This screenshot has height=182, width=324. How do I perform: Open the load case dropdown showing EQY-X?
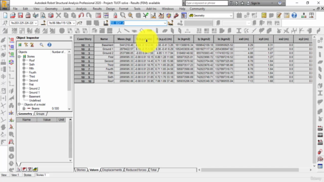tap(165, 23)
